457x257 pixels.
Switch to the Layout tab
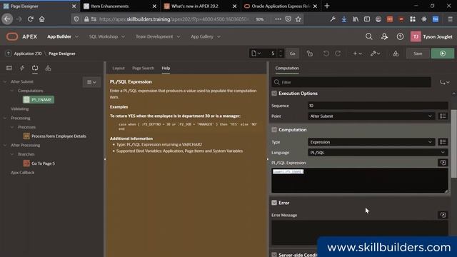pyautogui.click(x=119, y=68)
